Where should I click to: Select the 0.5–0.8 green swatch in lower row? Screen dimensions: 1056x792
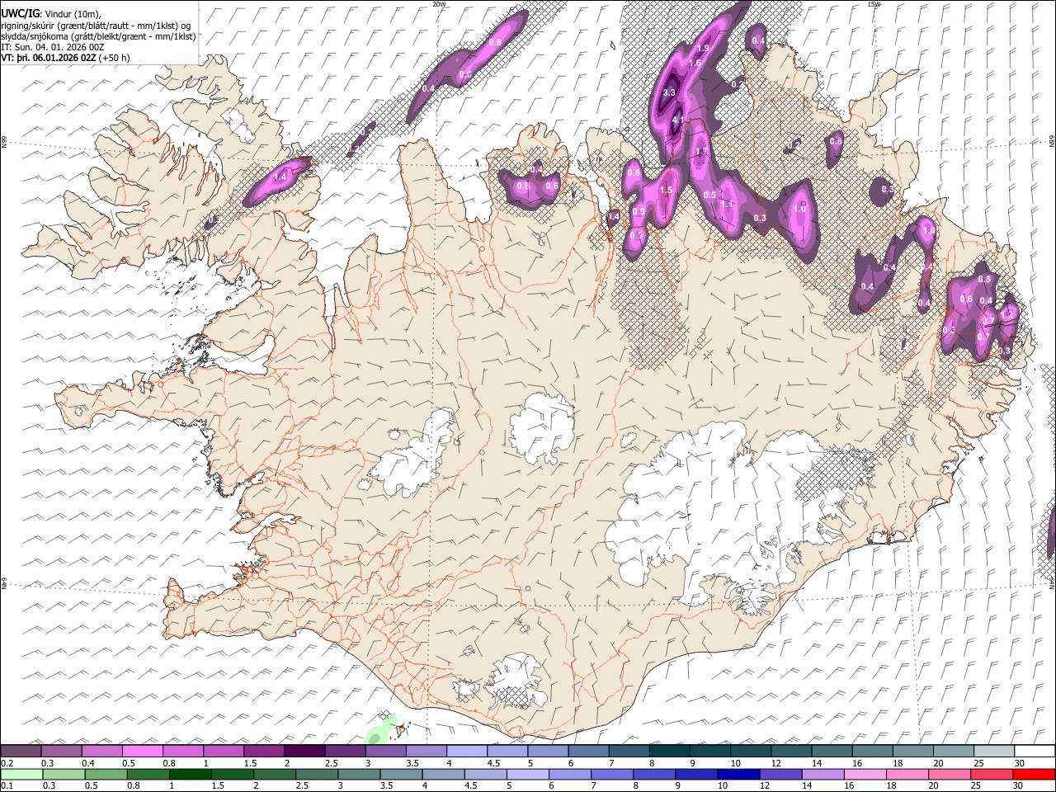click(x=106, y=774)
